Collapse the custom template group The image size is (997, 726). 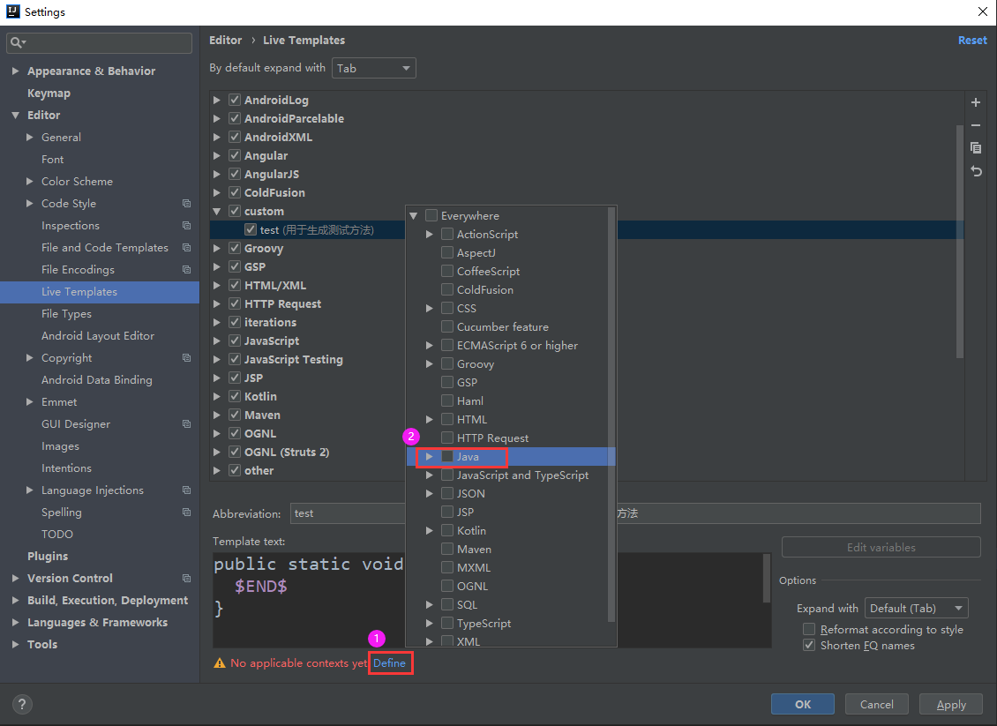click(x=217, y=211)
